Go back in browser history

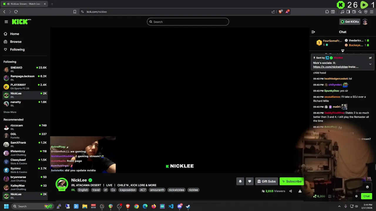click(4, 12)
